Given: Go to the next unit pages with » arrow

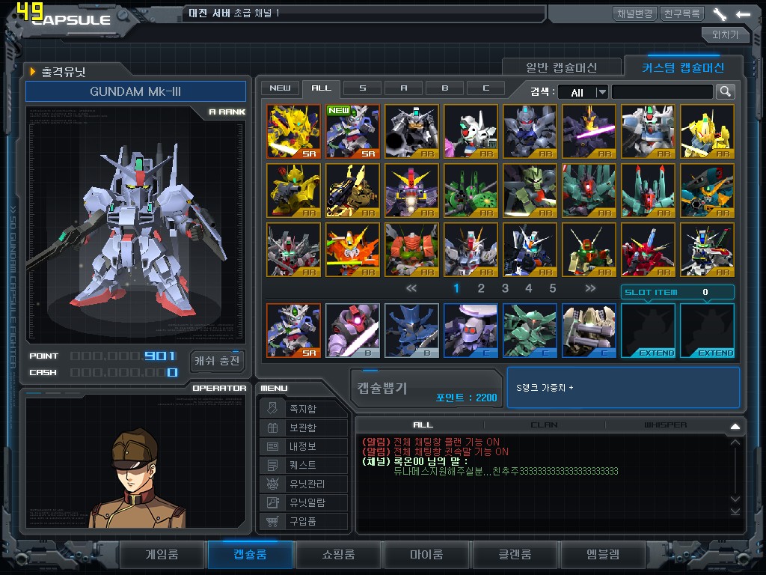Looking at the screenshot, I should point(590,288).
